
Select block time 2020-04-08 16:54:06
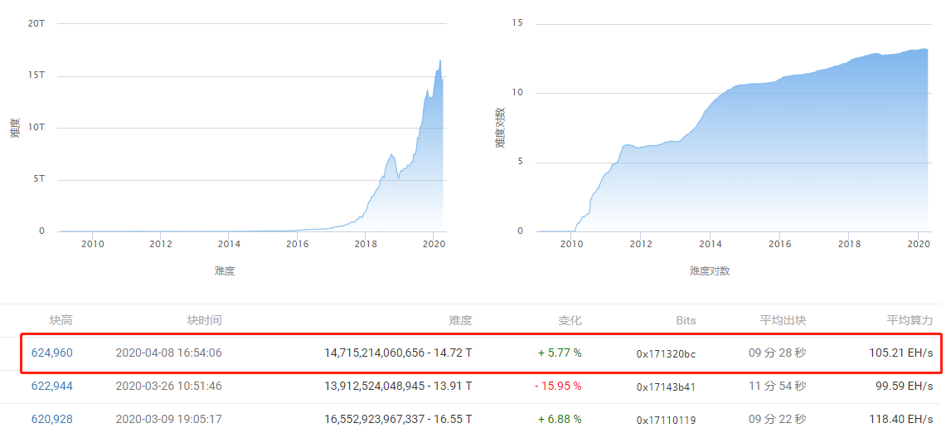point(168,353)
